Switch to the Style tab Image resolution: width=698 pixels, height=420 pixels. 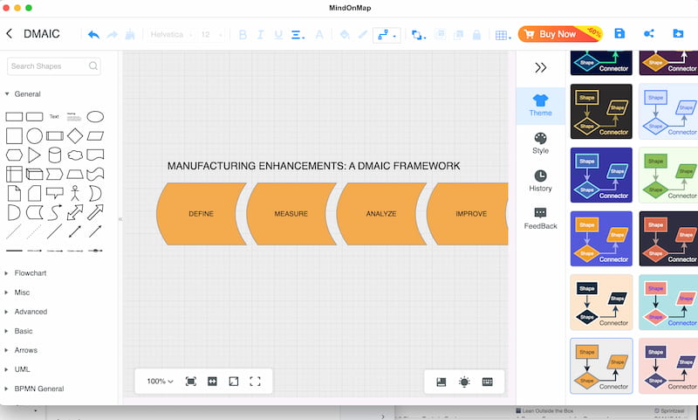click(540, 143)
